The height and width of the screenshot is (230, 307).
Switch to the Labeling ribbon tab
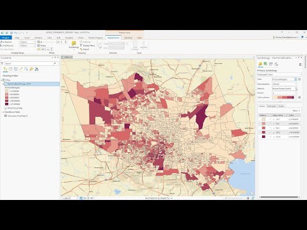[x=128, y=38]
